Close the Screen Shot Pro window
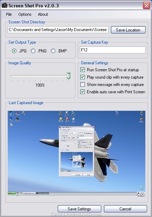This screenshot has height=217, width=152. (147, 5)
